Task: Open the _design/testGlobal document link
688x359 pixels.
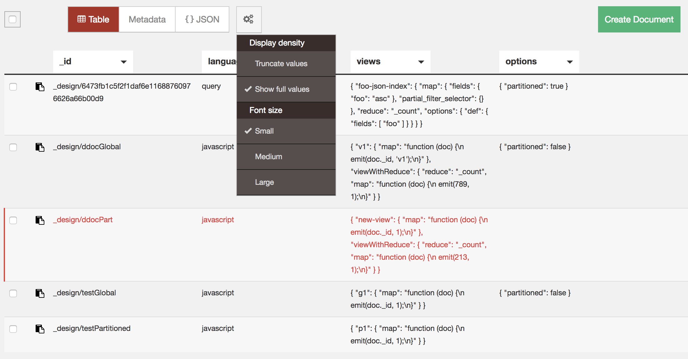Action: point(84,293)
